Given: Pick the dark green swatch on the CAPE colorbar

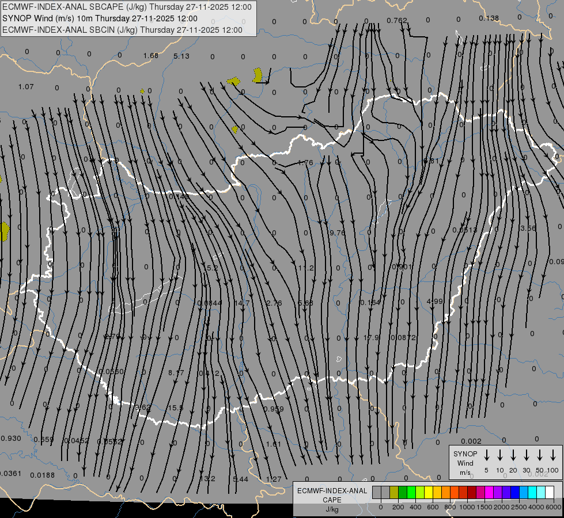Looking at the screenshot, I should point(403,492).
